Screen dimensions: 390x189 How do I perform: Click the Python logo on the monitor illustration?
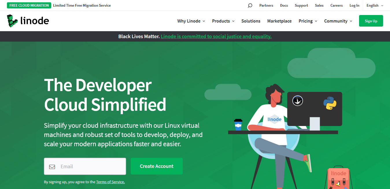point(330,103)
